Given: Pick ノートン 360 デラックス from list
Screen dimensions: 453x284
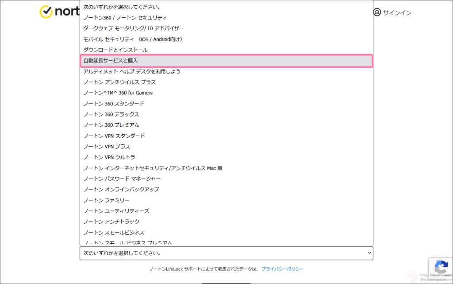Looking at the screenshot, I should 111,114.
